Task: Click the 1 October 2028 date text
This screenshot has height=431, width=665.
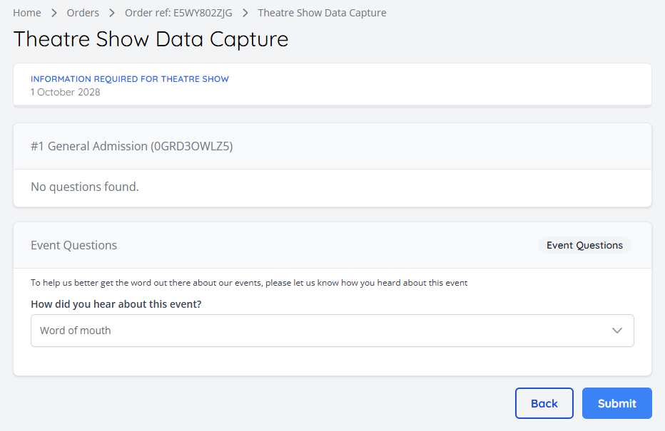Action: point(65,92)
